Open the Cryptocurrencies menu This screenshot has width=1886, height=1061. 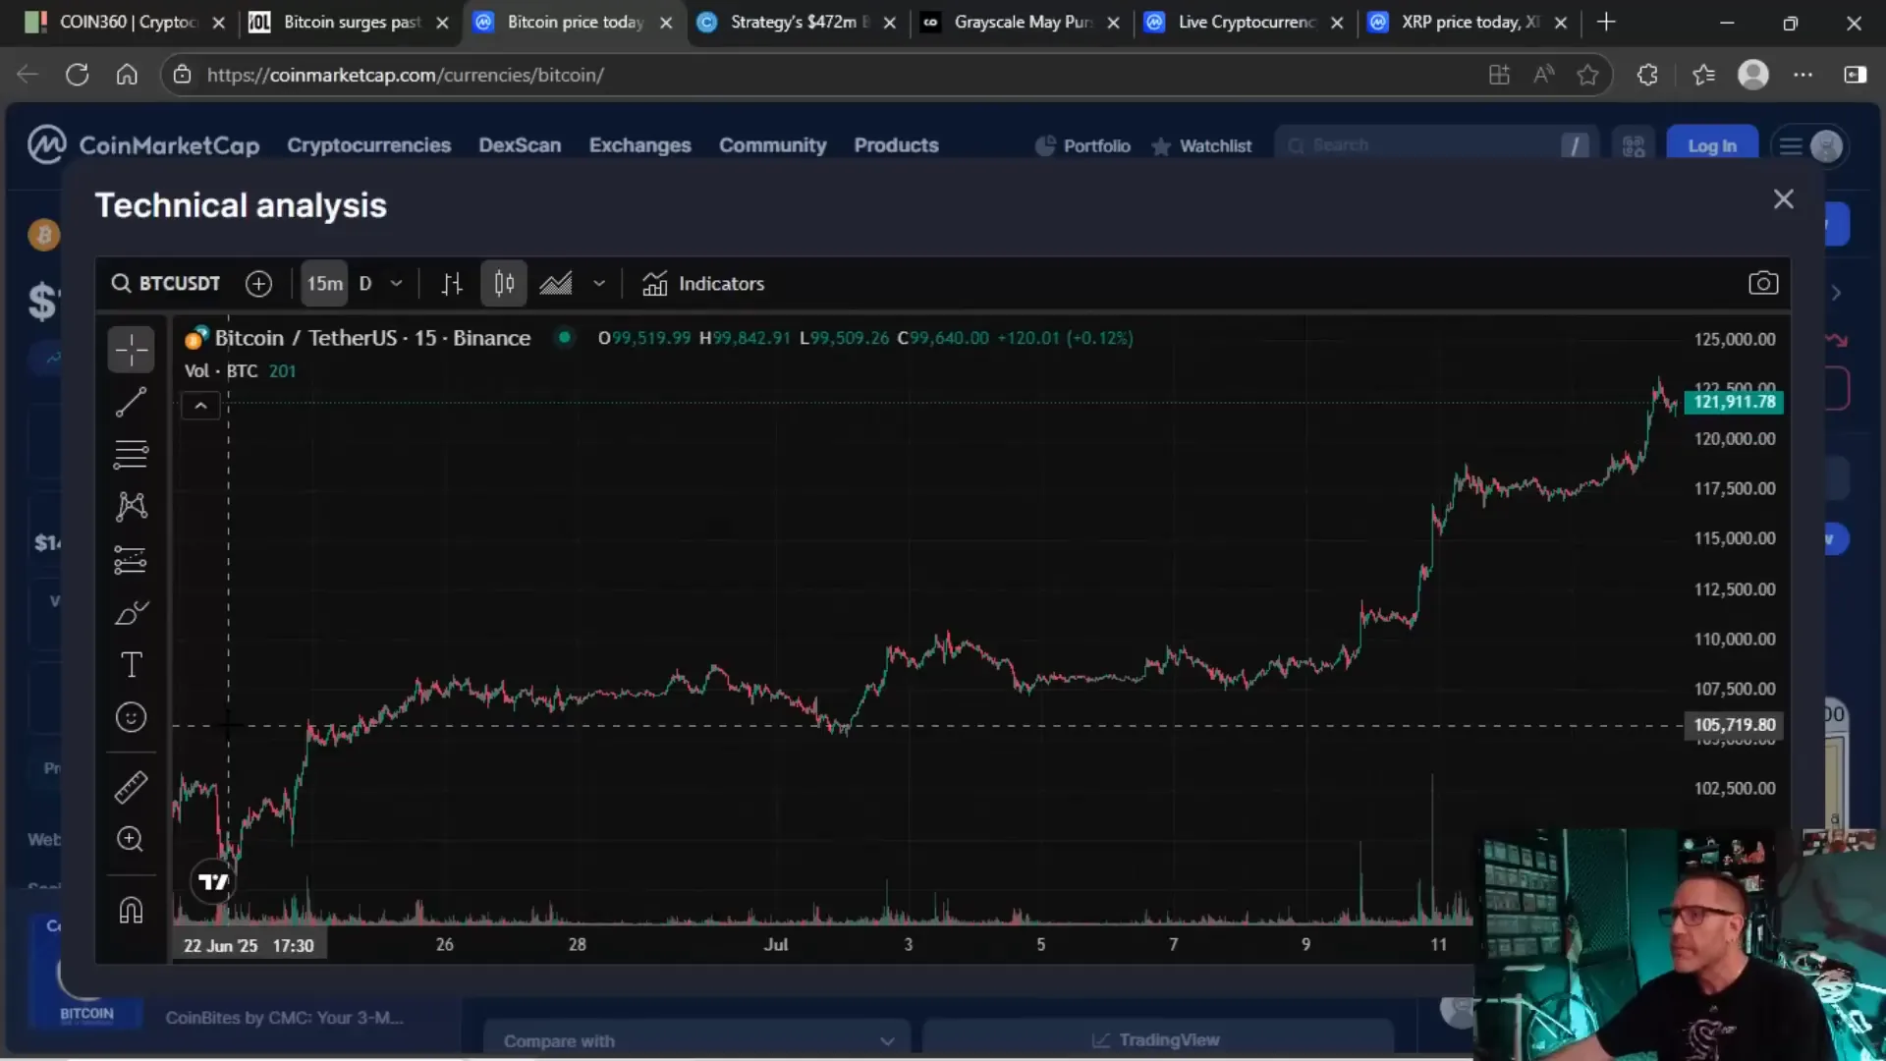[368, 145]
